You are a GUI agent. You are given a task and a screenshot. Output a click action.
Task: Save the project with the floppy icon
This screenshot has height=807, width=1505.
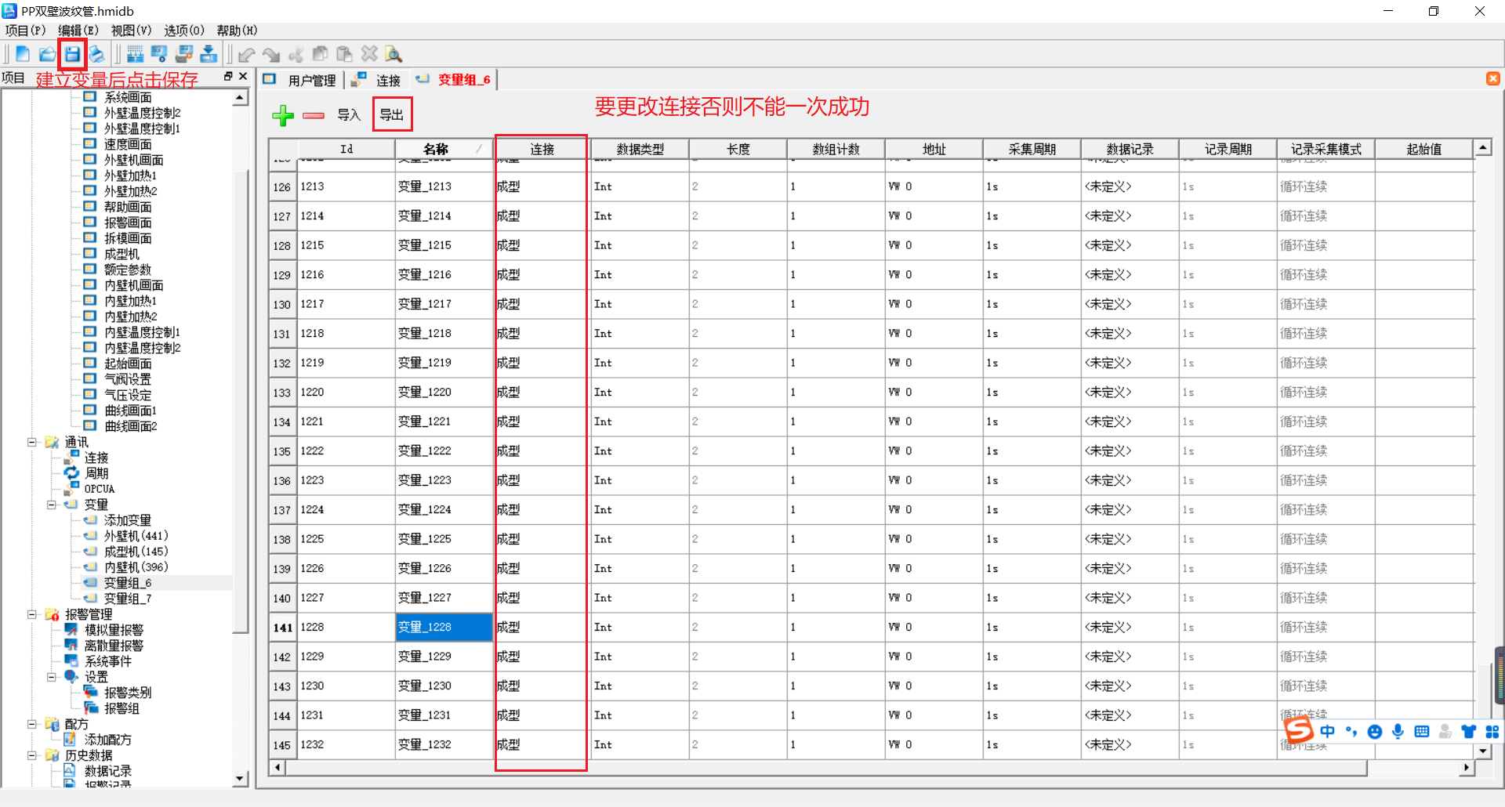pyautogui.click(x=72, y=54)
